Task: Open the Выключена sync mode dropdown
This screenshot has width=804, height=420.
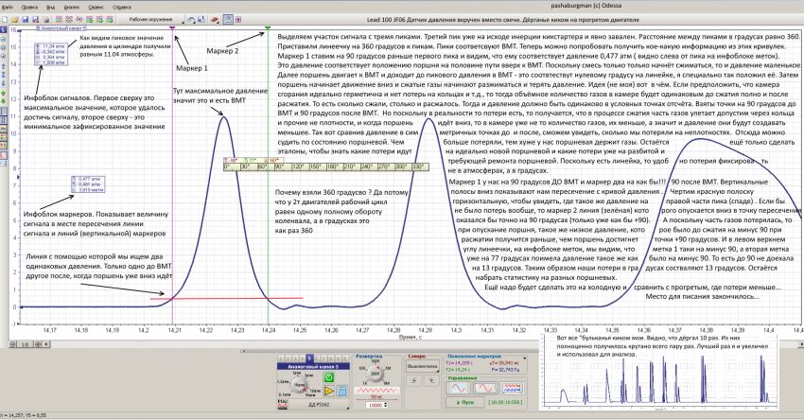Action: coord(423,366)
